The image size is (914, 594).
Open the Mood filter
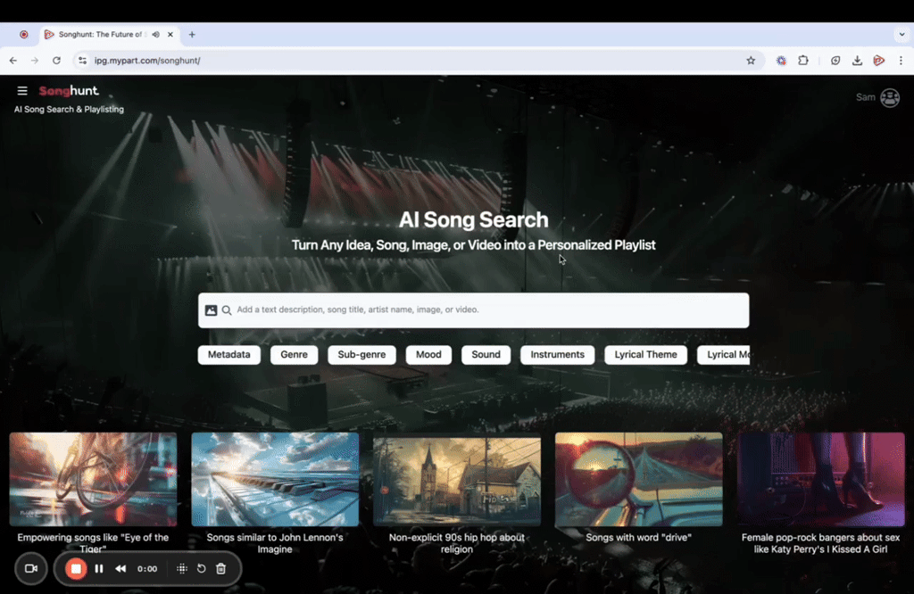pyautogui.click(x=428, y=354)
